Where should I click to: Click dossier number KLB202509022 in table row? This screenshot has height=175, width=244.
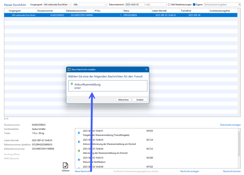(x=57, y=15)
